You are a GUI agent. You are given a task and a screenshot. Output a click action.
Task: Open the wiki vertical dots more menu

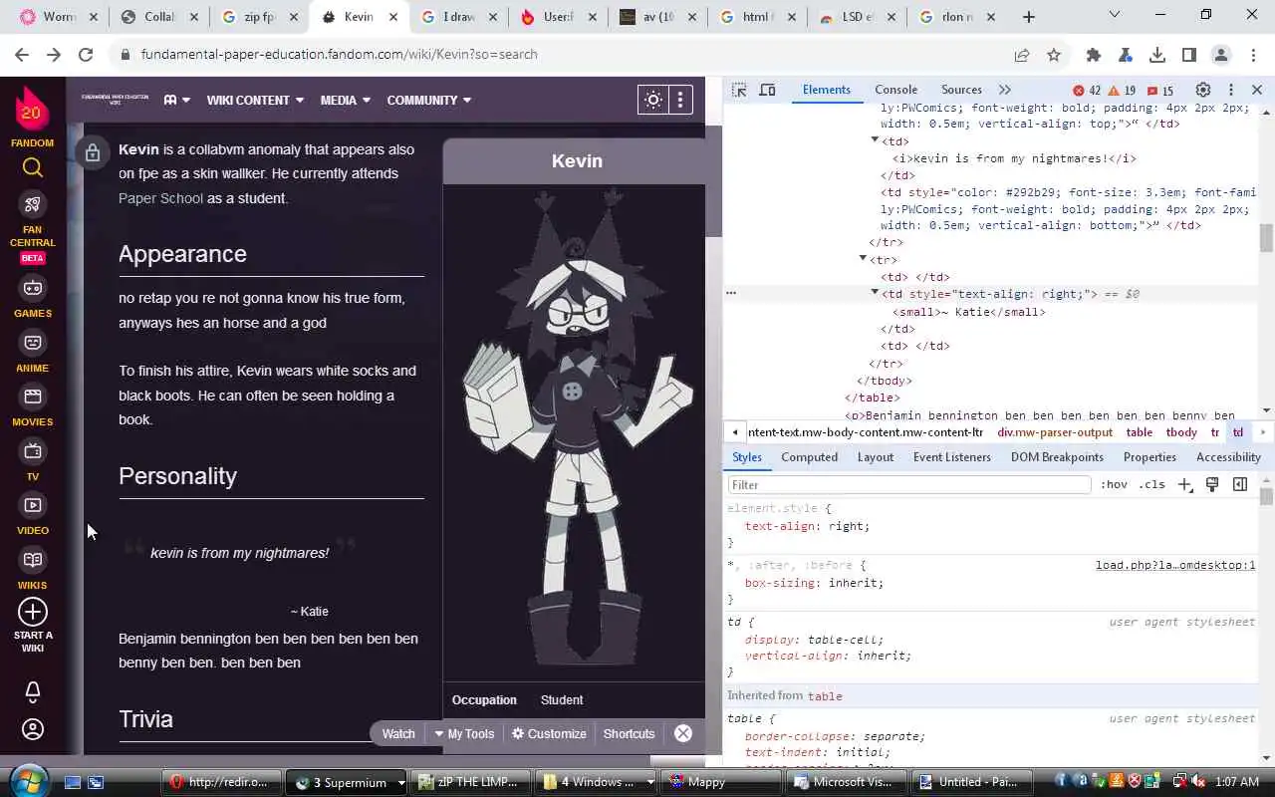coord(680,100)
